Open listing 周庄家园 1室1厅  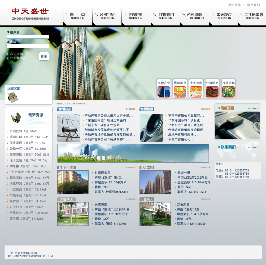[x=28, y=143]
